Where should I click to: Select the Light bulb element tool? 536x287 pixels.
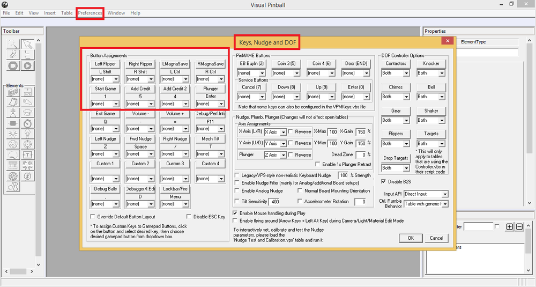pyautogui.click(x=27, y=134)
